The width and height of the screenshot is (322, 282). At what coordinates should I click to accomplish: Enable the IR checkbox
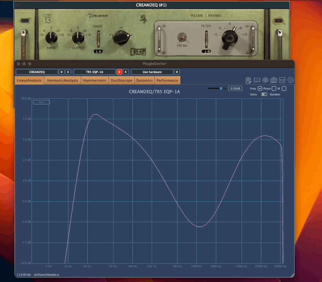(284, 88)
